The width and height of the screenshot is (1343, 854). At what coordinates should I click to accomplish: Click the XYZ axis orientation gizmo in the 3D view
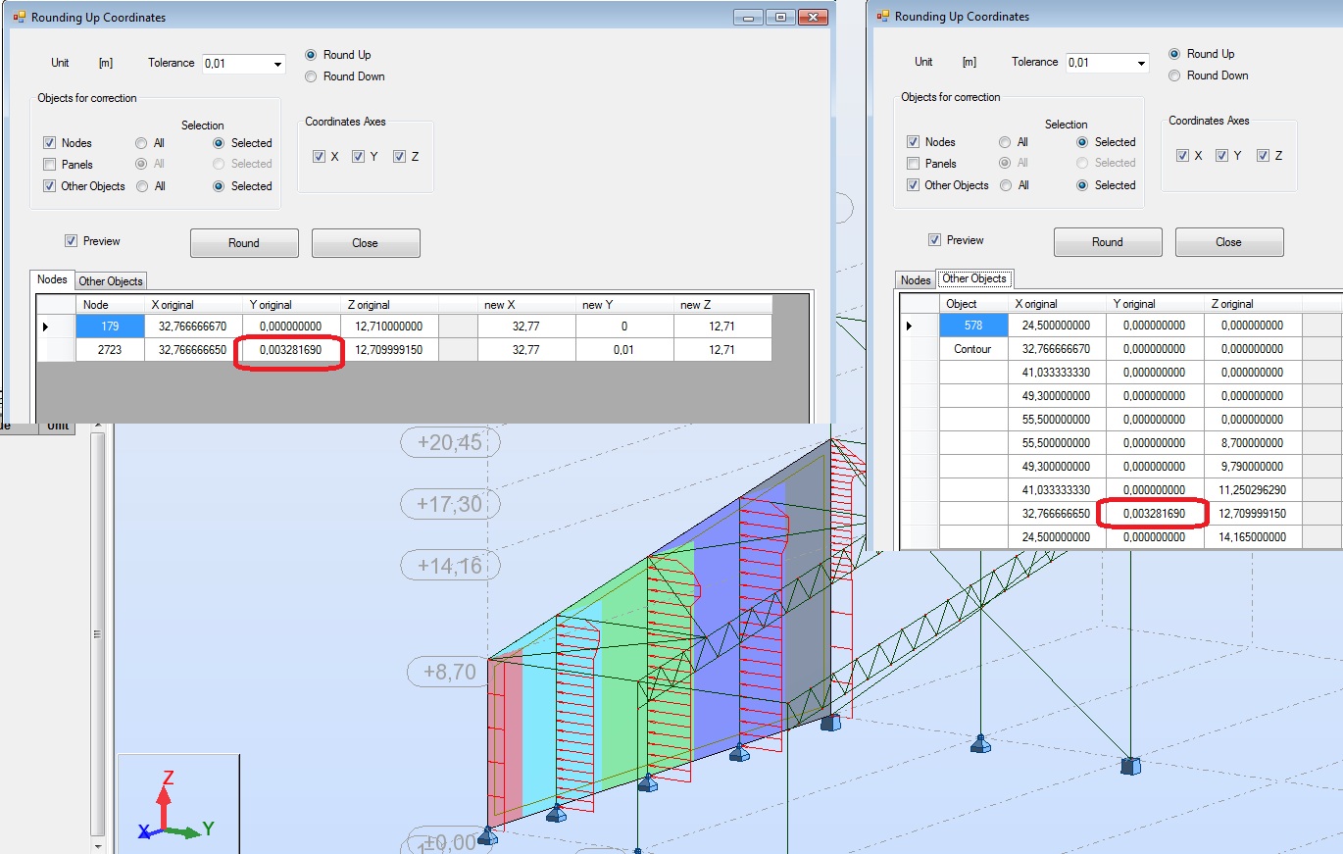tap(177, 805)
